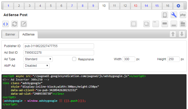Screen dimensions: 188x109
Task: Open block tab 9
Action: pos(93,6)
